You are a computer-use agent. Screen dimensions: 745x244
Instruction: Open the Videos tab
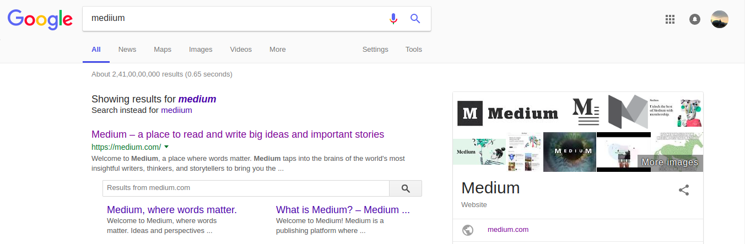[241, 50]
